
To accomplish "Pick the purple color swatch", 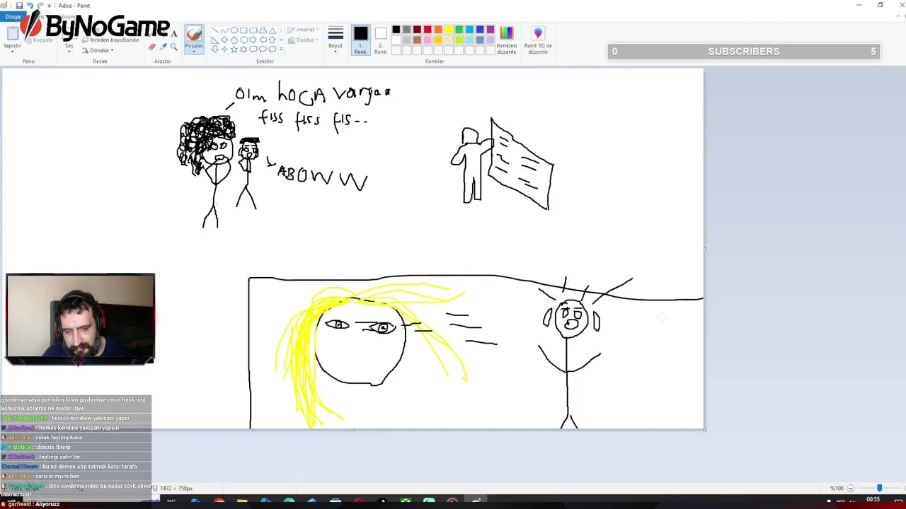I will tap(491, 29).
